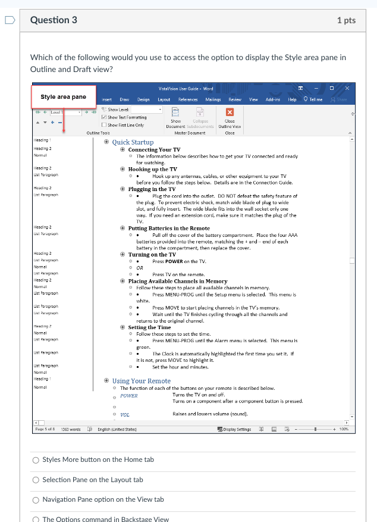Click the Promote to Heading 1 double-arrow icon

[x=38, y=112]
